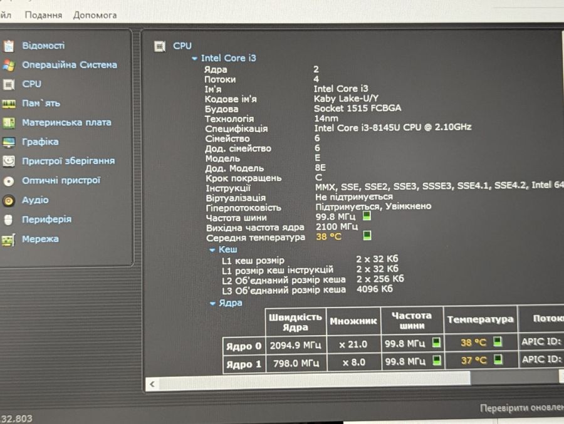The width and height of the screenshot is (564, 424).
Task: Click the Пам'ять RAM stick icon
Action: pyautogui.click(x=9, y=104)
